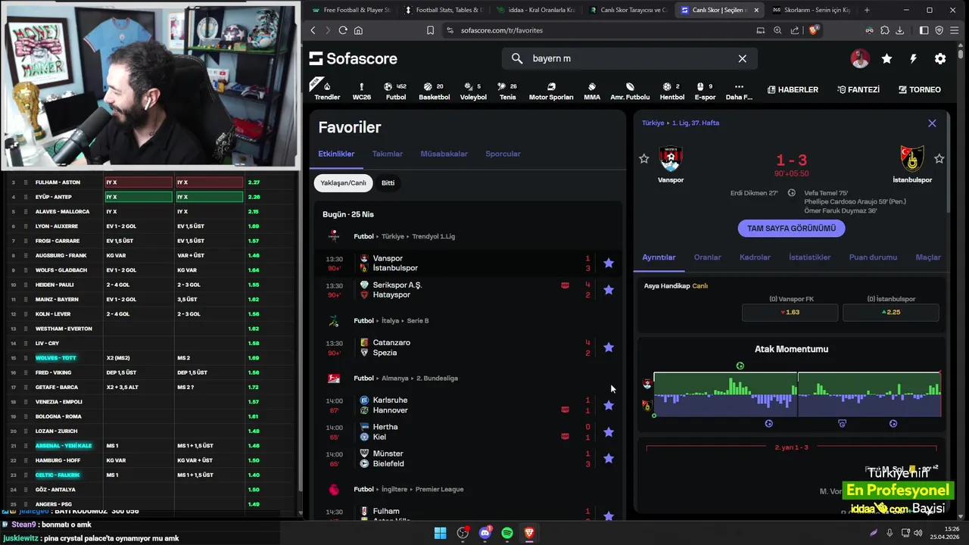Image resolution: width=969 pixels, height=545 pixels.
Task: Open browser downloads
Action: [899, 30]
